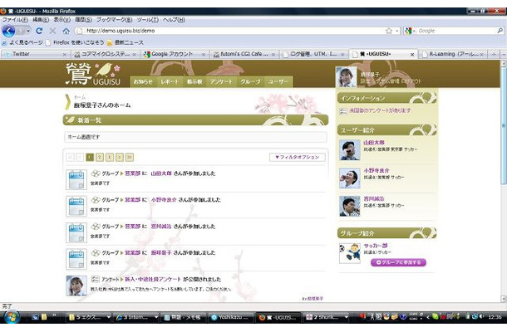
Task: Click poster's avatar on the survey feed entry
Action: coord(76,286)
